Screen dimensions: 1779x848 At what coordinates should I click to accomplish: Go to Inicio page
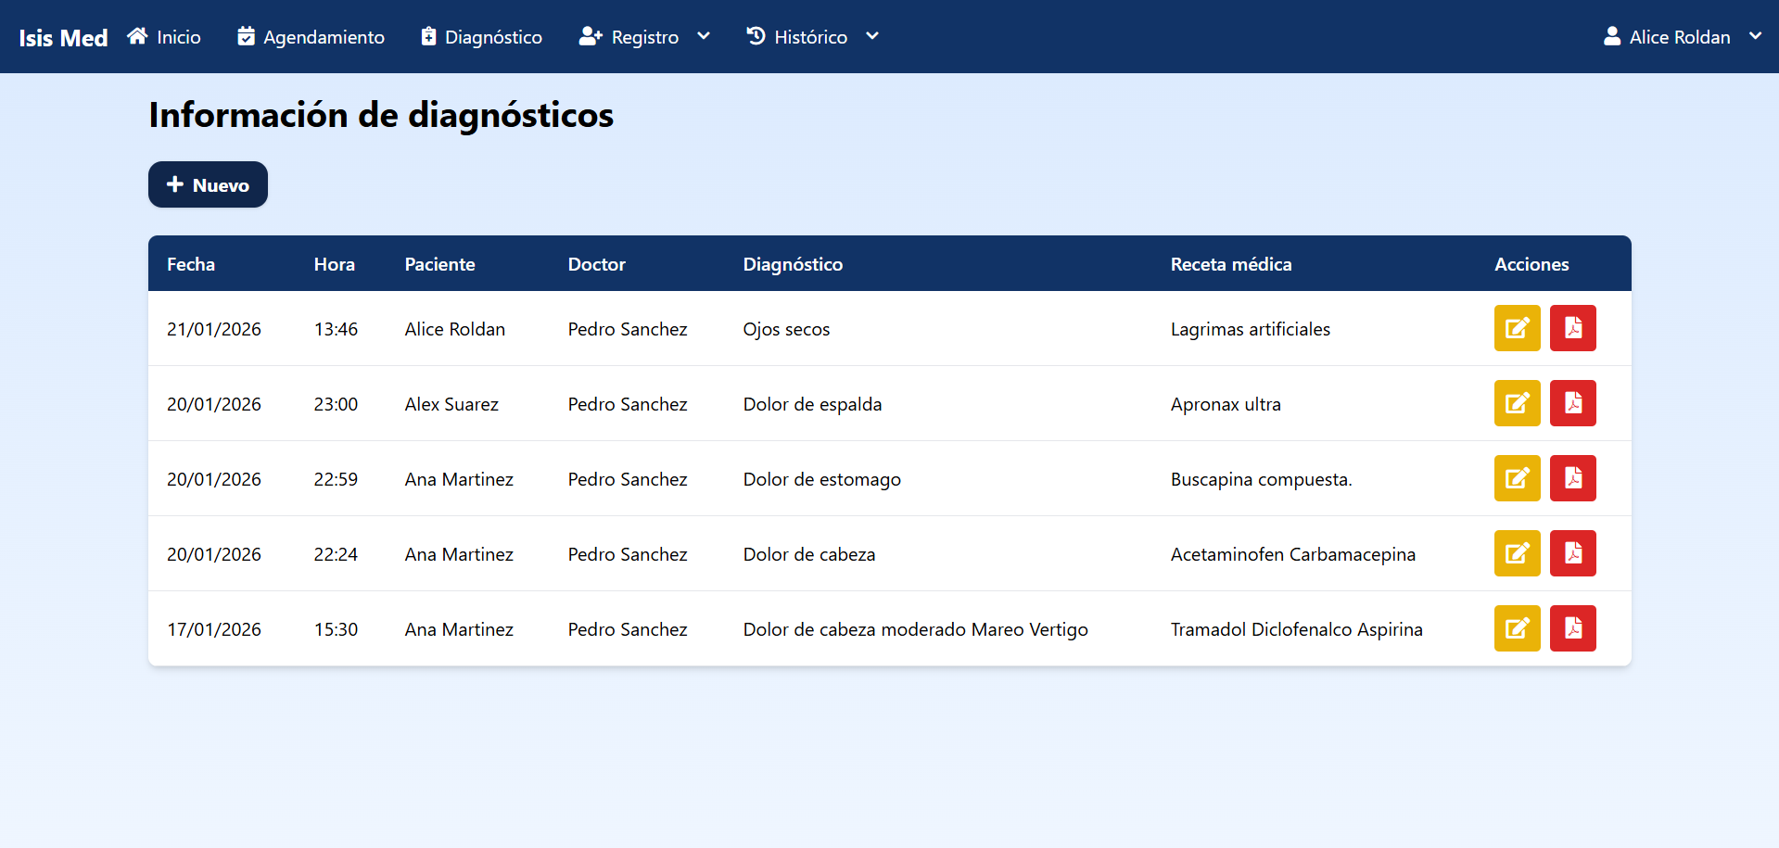click(164, 37)
